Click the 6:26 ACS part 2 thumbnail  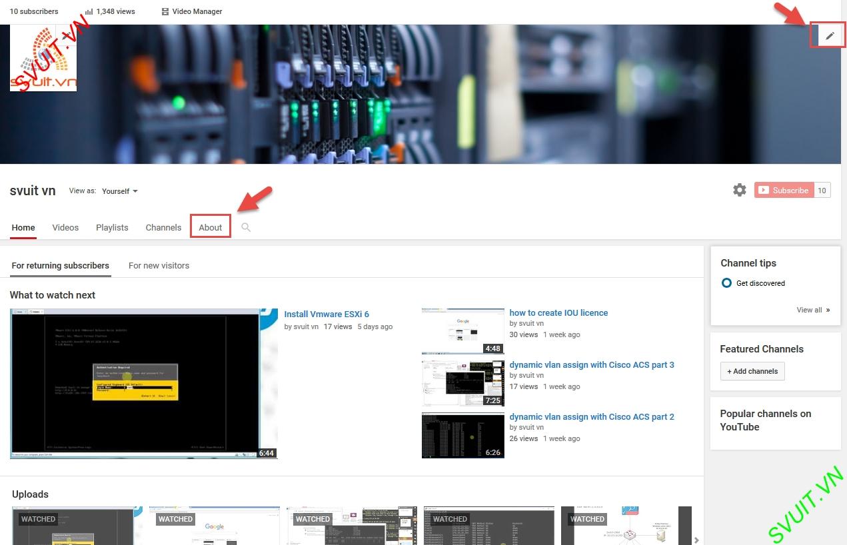463,435
